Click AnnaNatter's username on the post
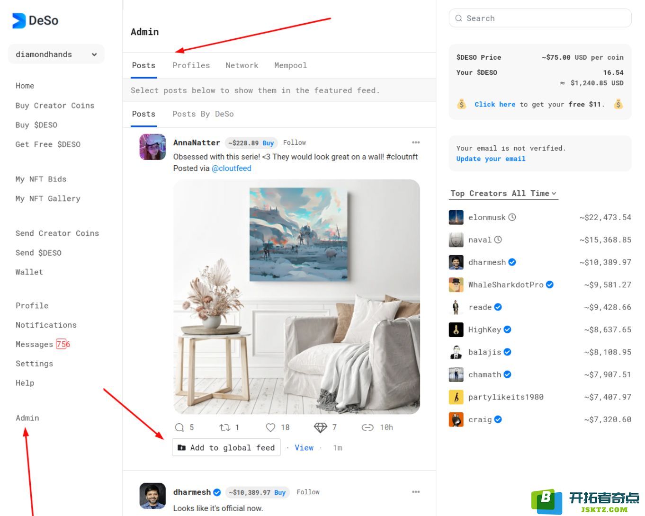The image size is (645, 516). click(x=197, y=142)
